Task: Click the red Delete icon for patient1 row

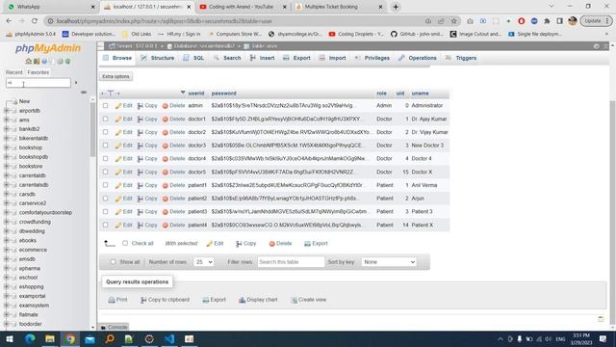Action: (166, 185)
